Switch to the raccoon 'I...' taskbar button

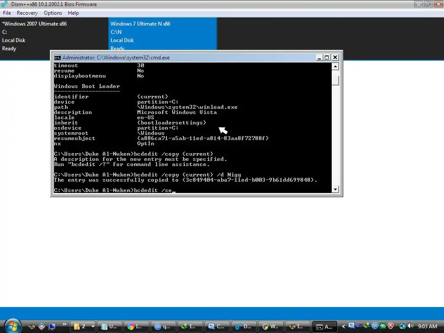[297, 326]
